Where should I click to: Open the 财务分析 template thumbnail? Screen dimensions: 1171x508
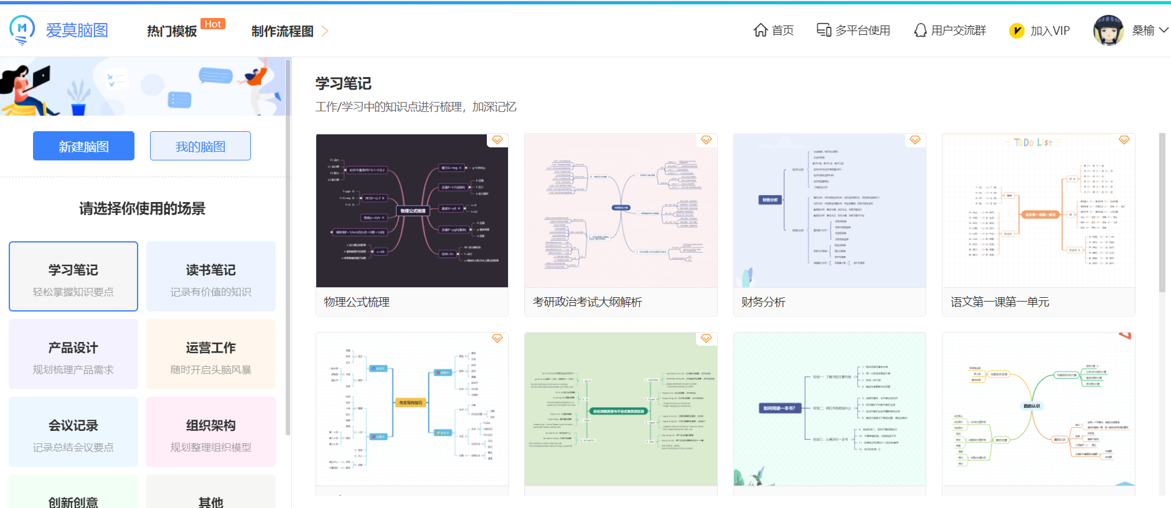(830, 211)
